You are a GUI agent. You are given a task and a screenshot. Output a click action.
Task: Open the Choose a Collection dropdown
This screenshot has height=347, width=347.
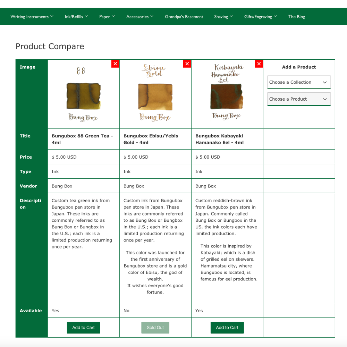click(x=299, y=82)
